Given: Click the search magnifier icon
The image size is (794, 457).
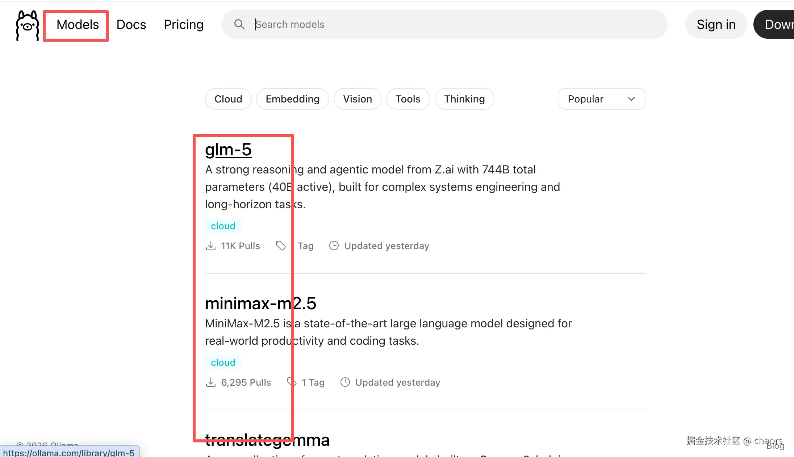Looking at the screenshot, I should (x=239, y=24).
